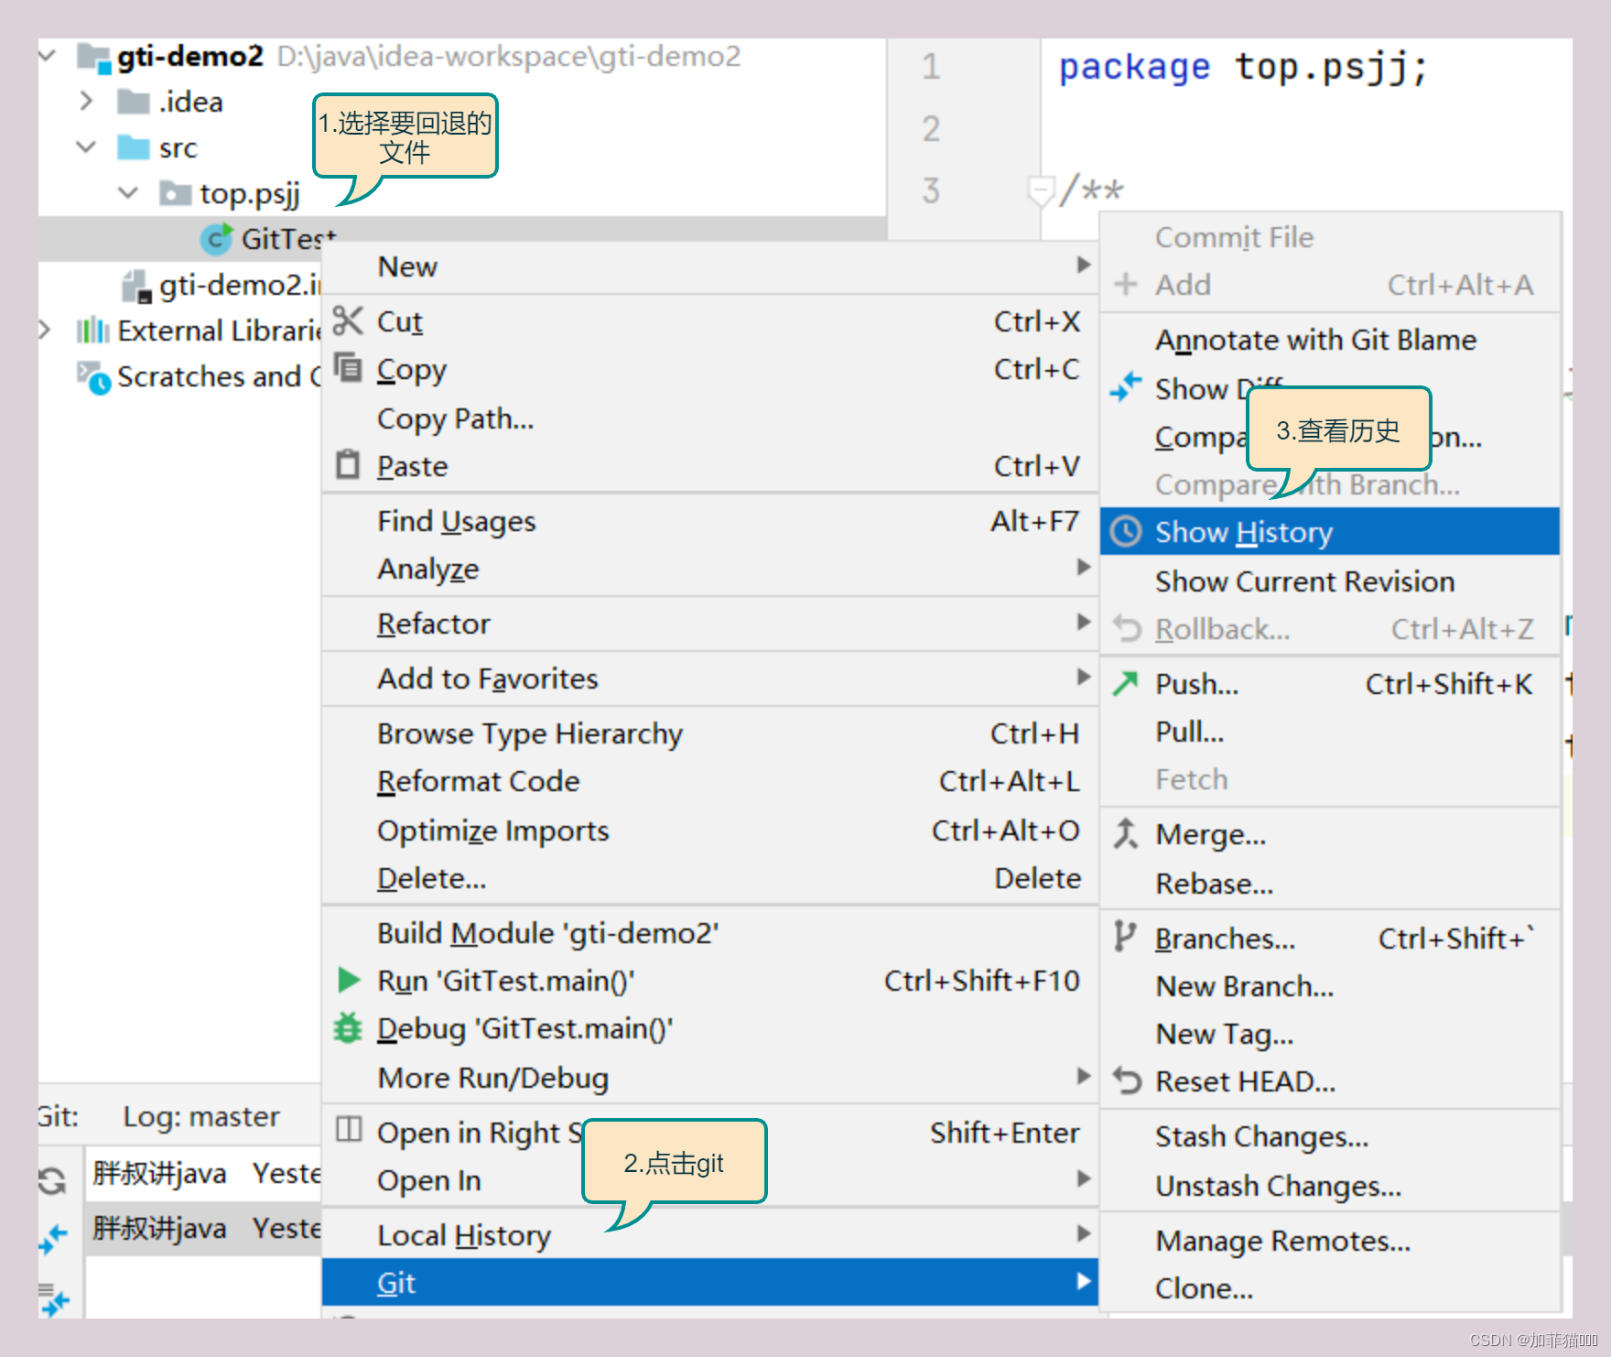Select Copy Path... menu entry

click(709, 418)
